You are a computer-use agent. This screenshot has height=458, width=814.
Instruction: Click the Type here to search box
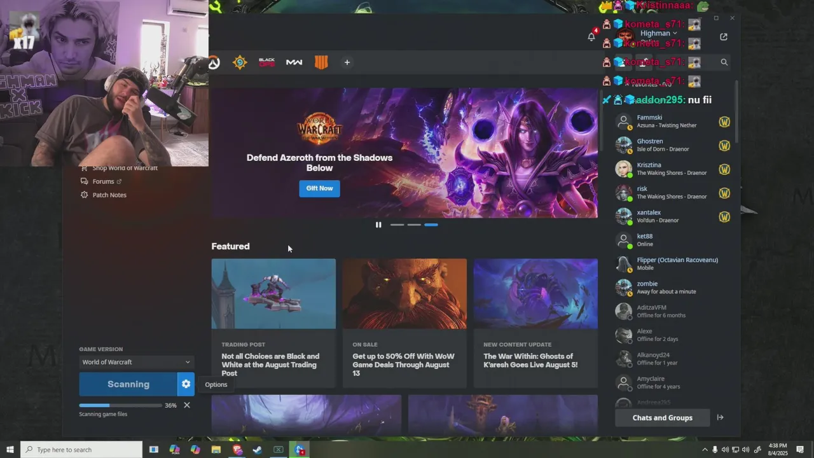click(81, 450)
